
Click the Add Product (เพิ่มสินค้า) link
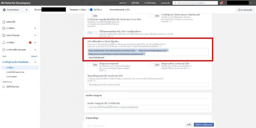pos(34,56)
